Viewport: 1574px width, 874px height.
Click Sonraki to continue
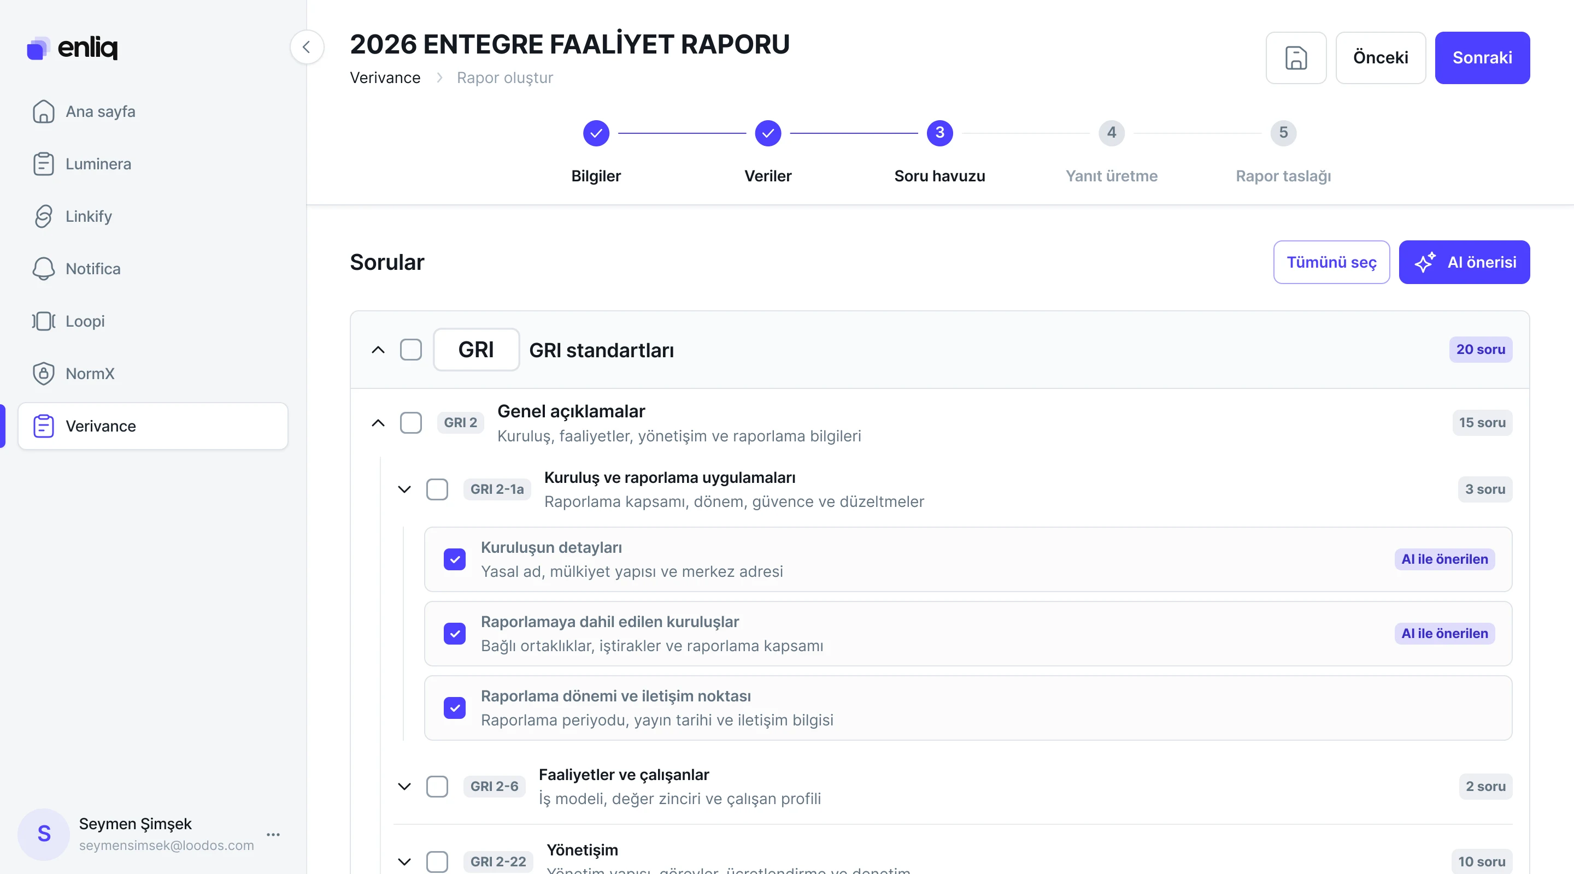[1482, 58]
